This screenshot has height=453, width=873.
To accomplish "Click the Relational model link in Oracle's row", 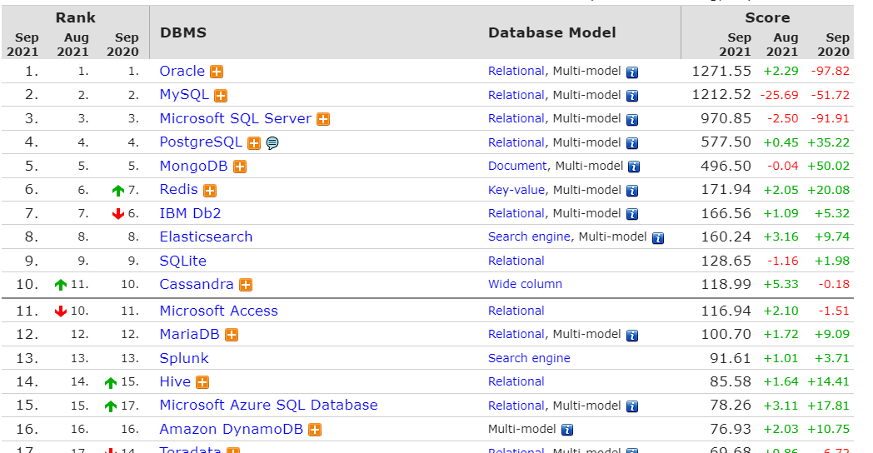I will (516, 72).
